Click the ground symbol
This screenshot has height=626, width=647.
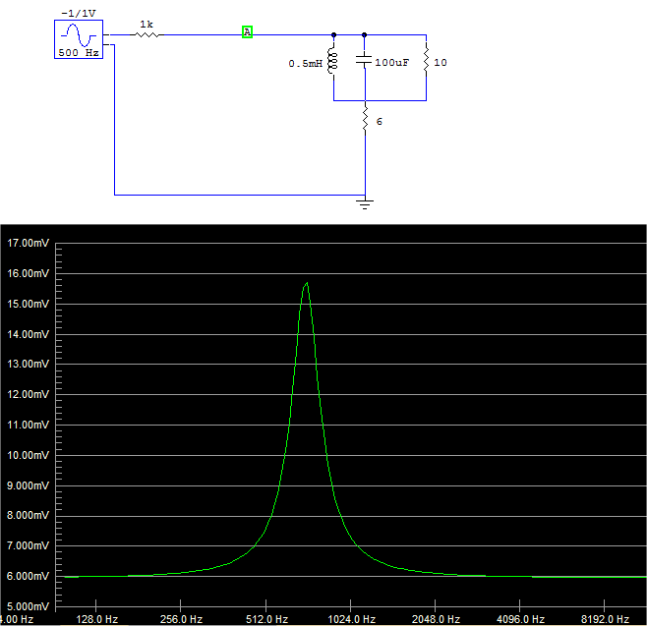[365, 202]
